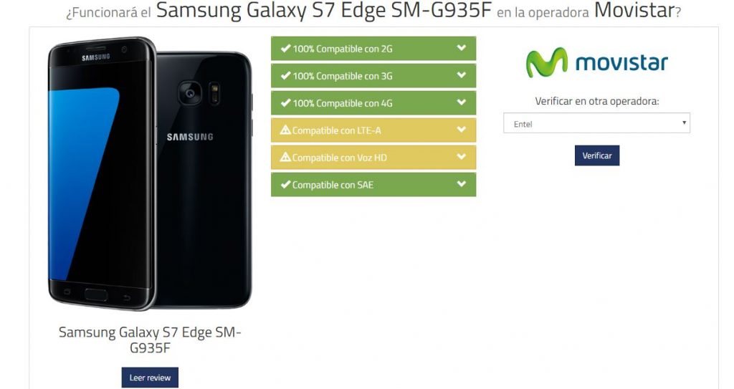Click the checkmark icon beside 4G compatibility

[x=285, y=102]
